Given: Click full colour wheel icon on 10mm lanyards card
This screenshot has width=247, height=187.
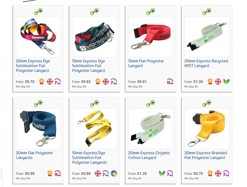Looking at the screenshot, I should coord(114,173).
